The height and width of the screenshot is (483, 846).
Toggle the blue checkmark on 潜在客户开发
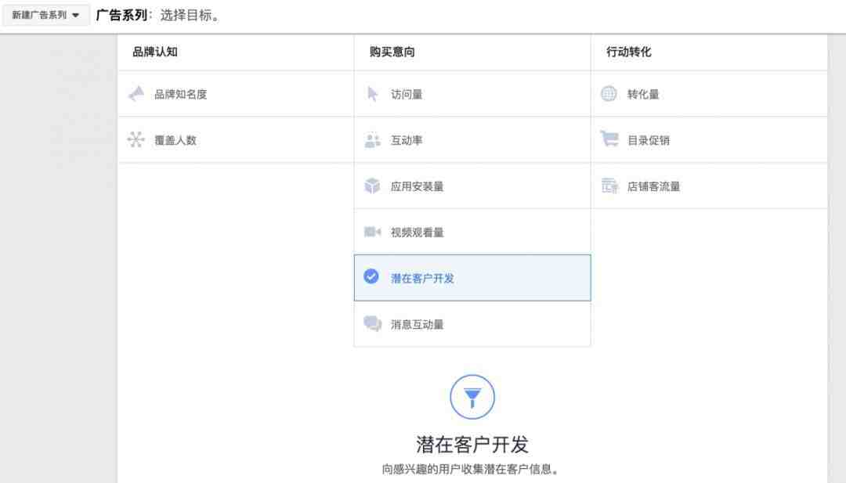click(371, 276)
